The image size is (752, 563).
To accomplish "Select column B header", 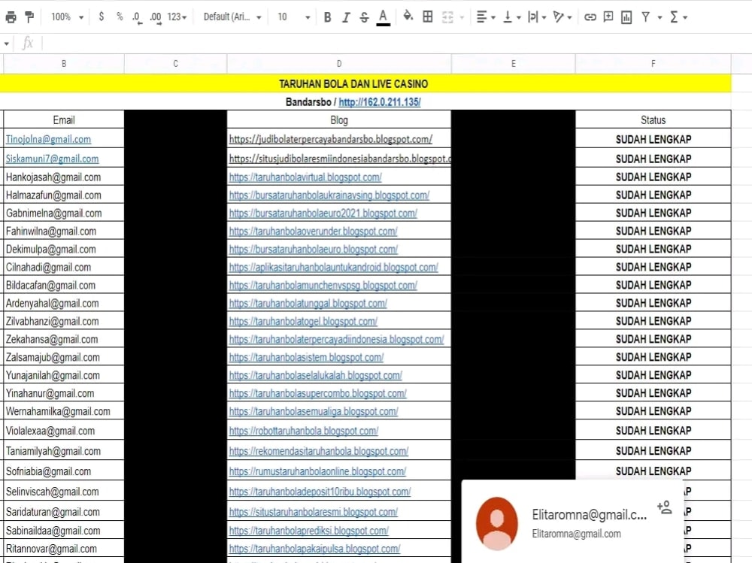I will coord(64,64).
